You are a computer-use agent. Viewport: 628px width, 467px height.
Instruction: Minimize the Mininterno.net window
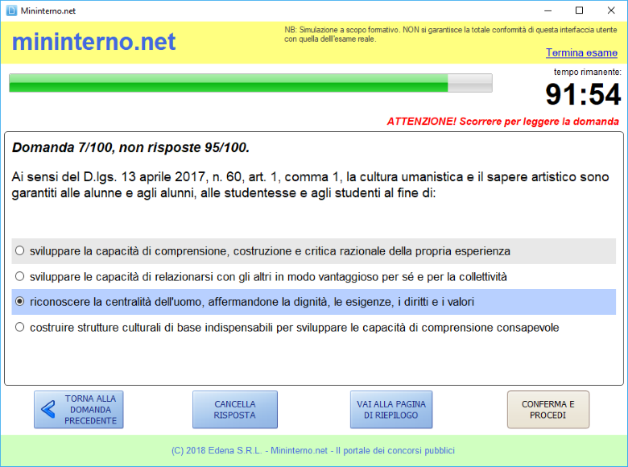click(x=543, y=10)
